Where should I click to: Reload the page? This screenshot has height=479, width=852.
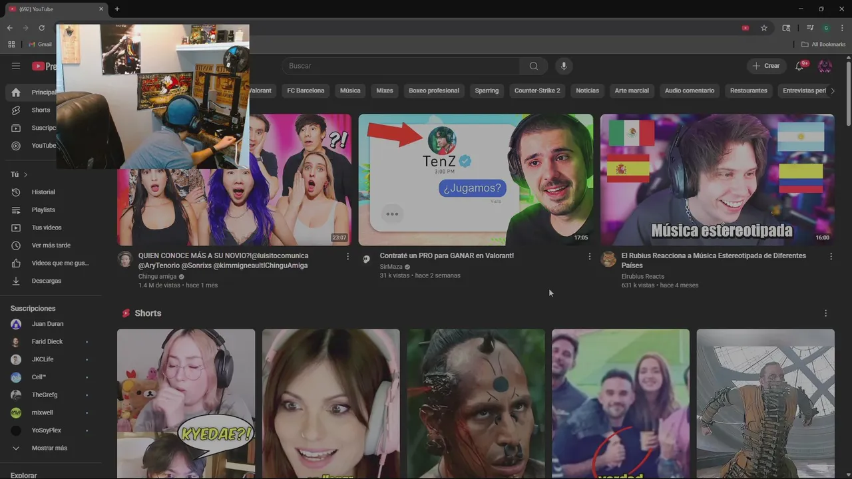tap(41, 28)
